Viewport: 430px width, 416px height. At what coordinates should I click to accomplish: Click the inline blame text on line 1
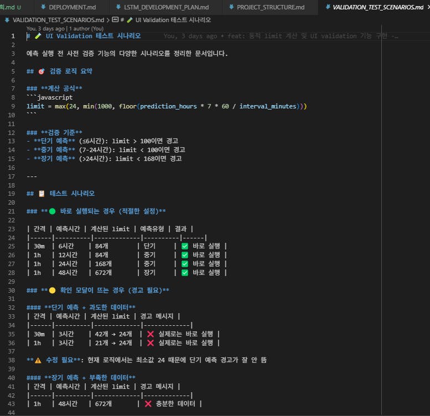point(281,36)
